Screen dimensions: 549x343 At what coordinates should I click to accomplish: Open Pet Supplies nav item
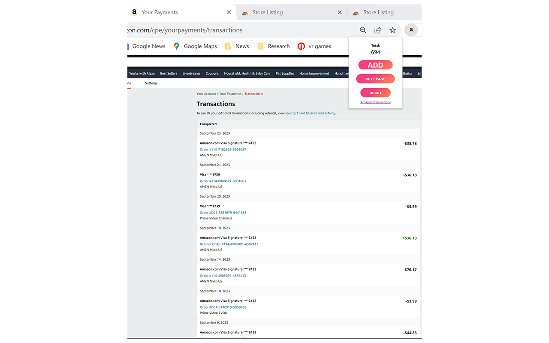[x=285, y=73]
